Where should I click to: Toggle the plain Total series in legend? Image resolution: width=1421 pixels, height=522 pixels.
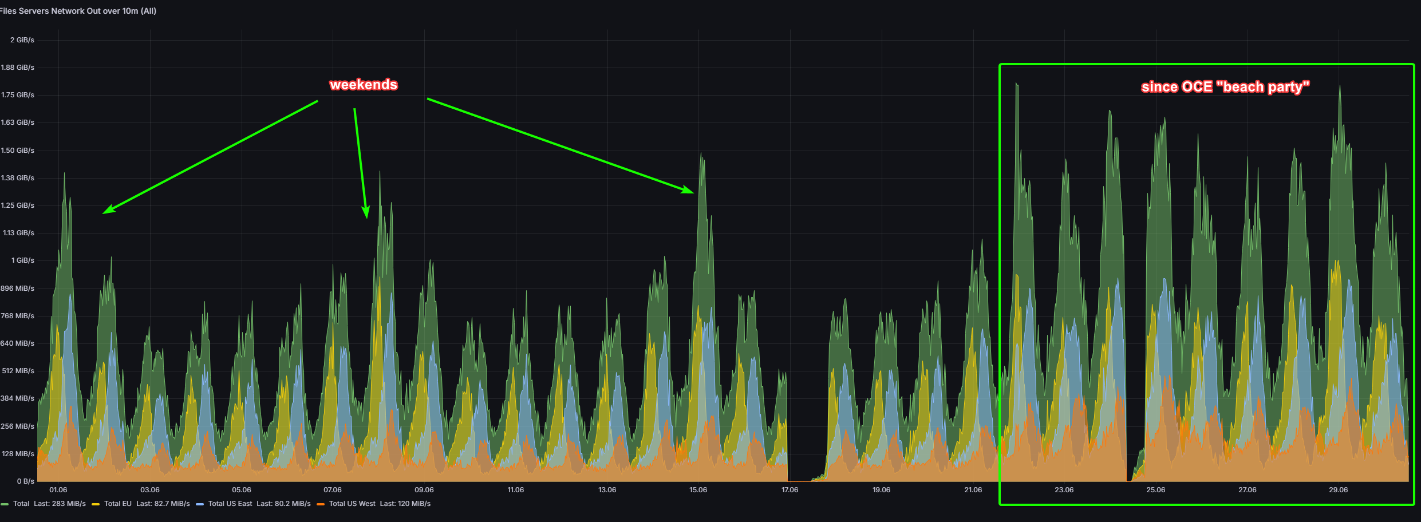pos(21,504)
